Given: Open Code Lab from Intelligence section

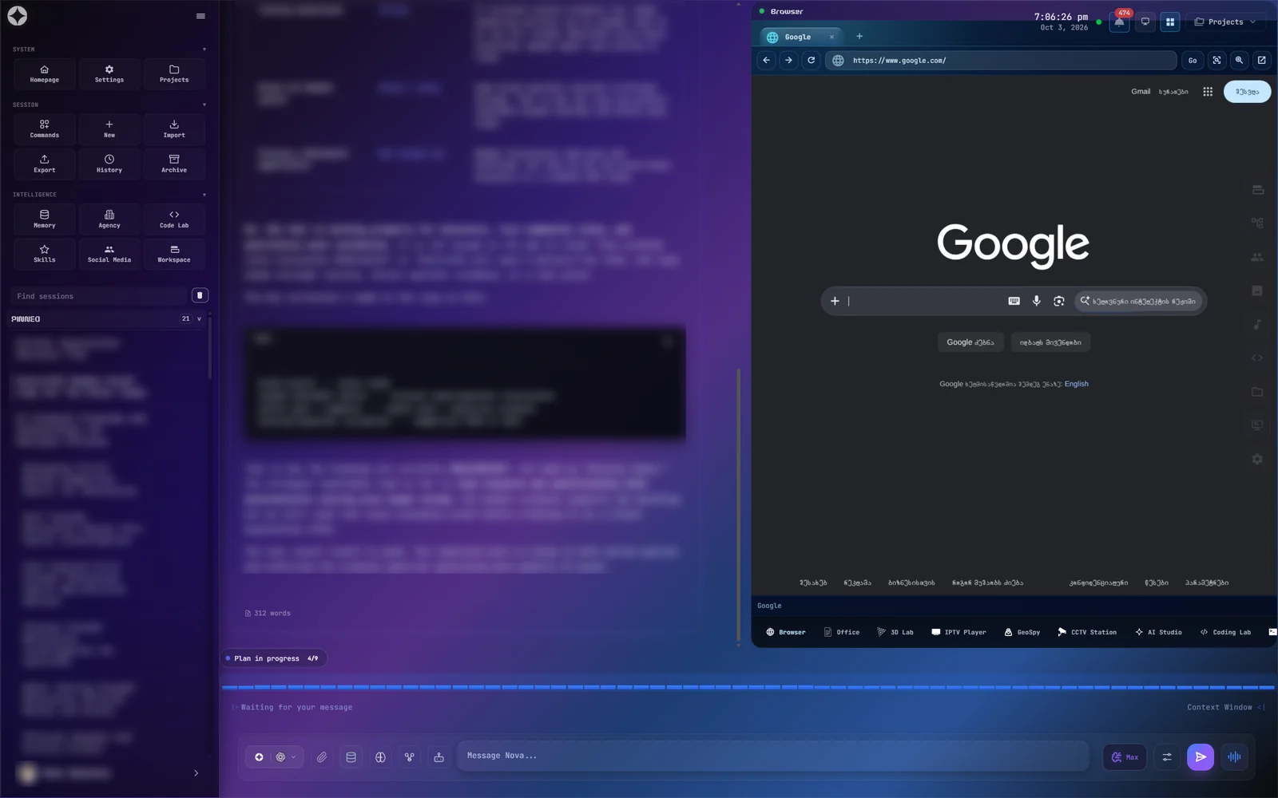Looking at the screenshot, I should (x=174, y=219).
